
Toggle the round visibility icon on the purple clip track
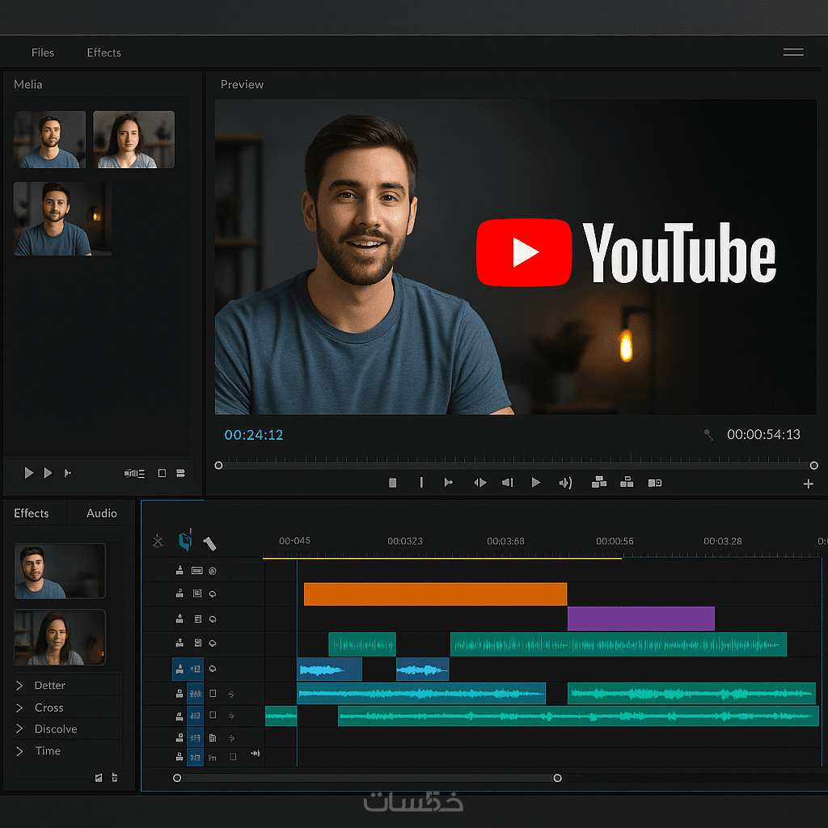[213, 619]
